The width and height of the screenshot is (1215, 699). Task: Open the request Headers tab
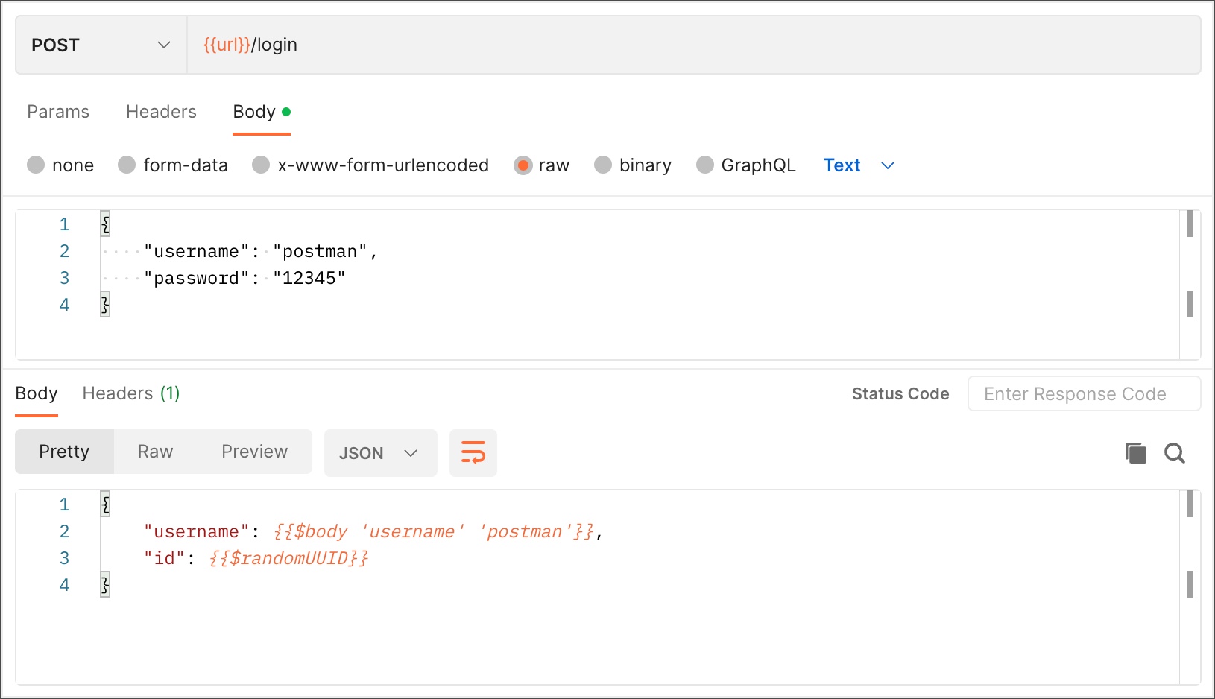click(161, 112)
